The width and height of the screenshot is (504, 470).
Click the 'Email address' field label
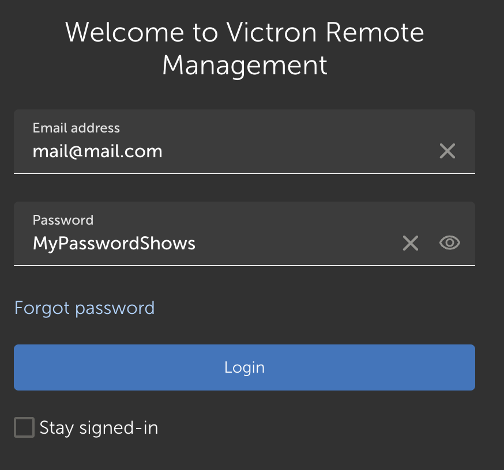point(76,128)
